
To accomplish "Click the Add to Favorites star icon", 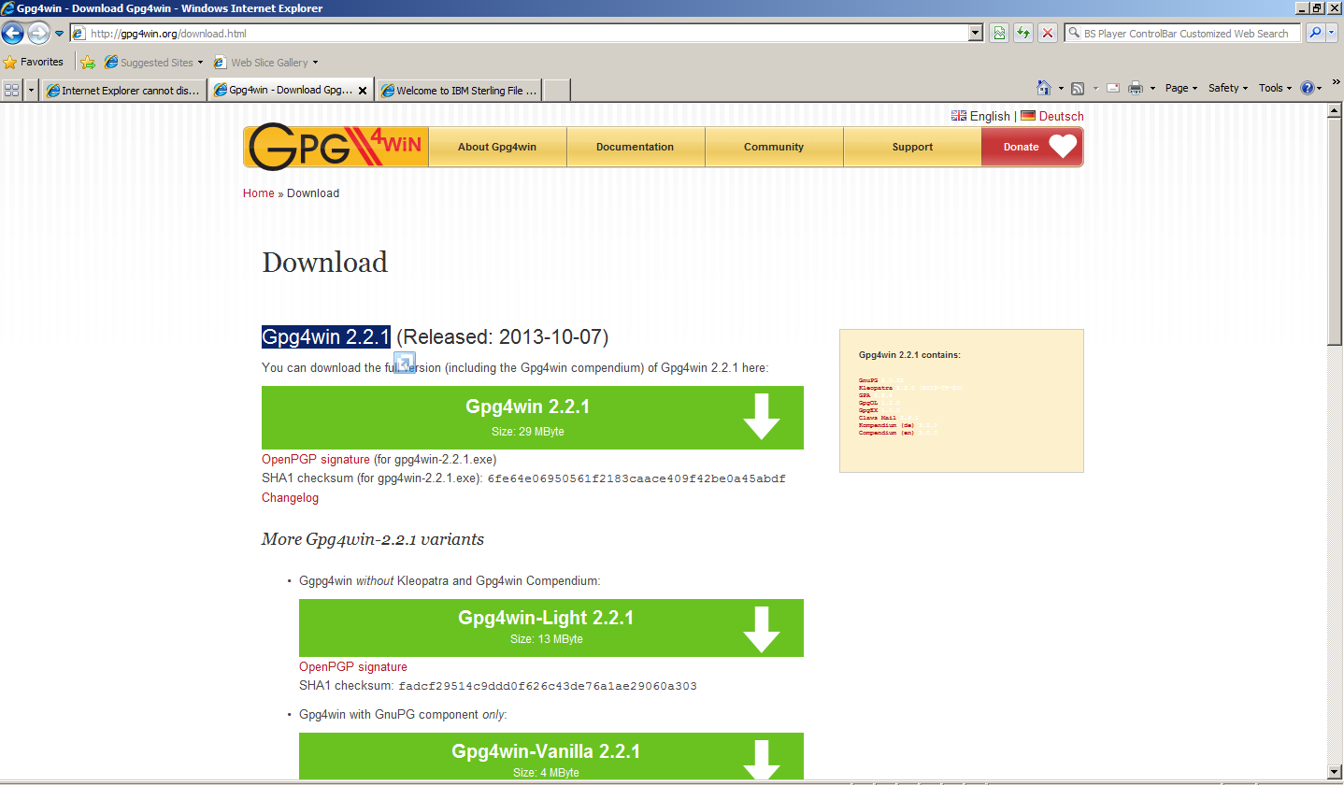I will (x=88, y=62).
